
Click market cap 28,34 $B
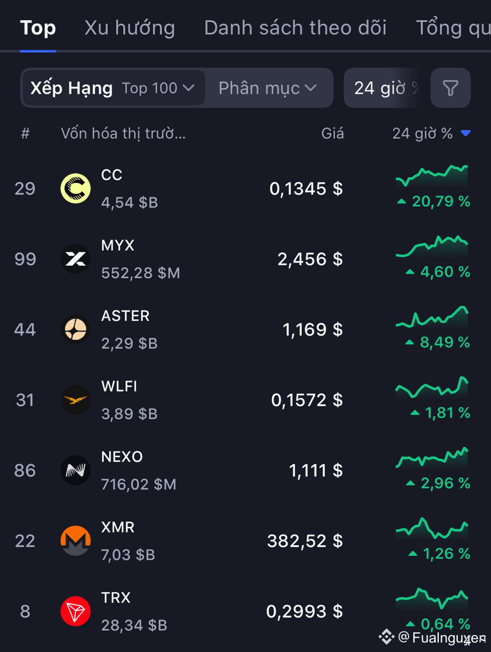point(134,625)
